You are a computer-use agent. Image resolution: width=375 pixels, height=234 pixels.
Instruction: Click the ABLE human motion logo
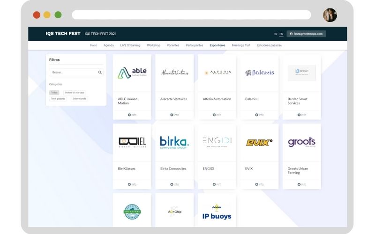click(132, 73)
